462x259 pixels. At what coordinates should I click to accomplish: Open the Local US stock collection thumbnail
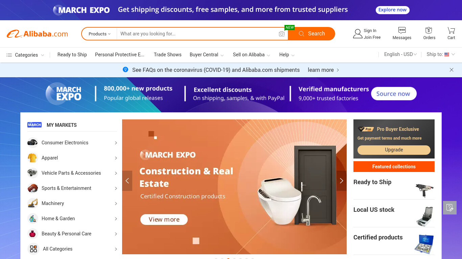click(424, 217)
